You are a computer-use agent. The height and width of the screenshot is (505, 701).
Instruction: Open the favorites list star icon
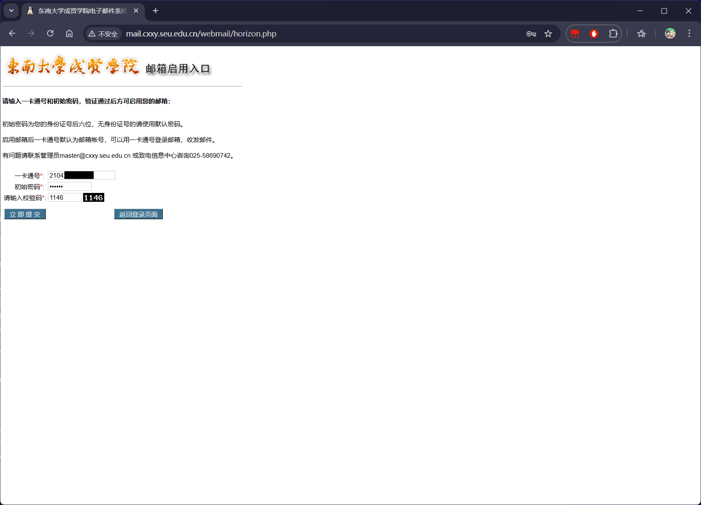point(641,34)
